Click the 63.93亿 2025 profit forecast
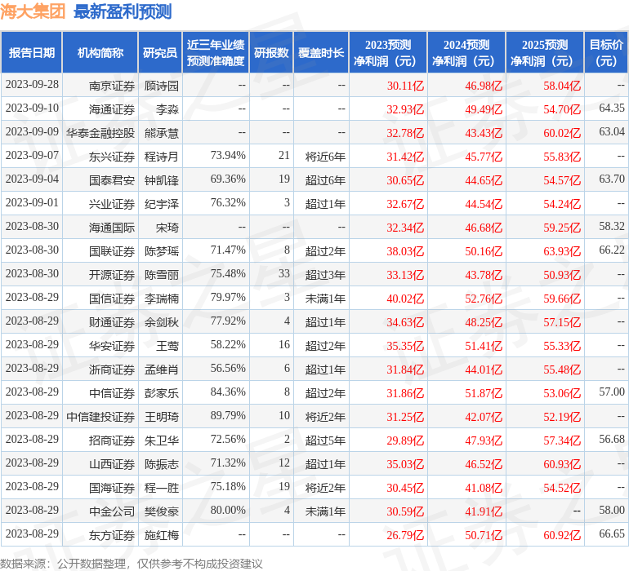This screenshot has height=571, width=629. (562, 251)
